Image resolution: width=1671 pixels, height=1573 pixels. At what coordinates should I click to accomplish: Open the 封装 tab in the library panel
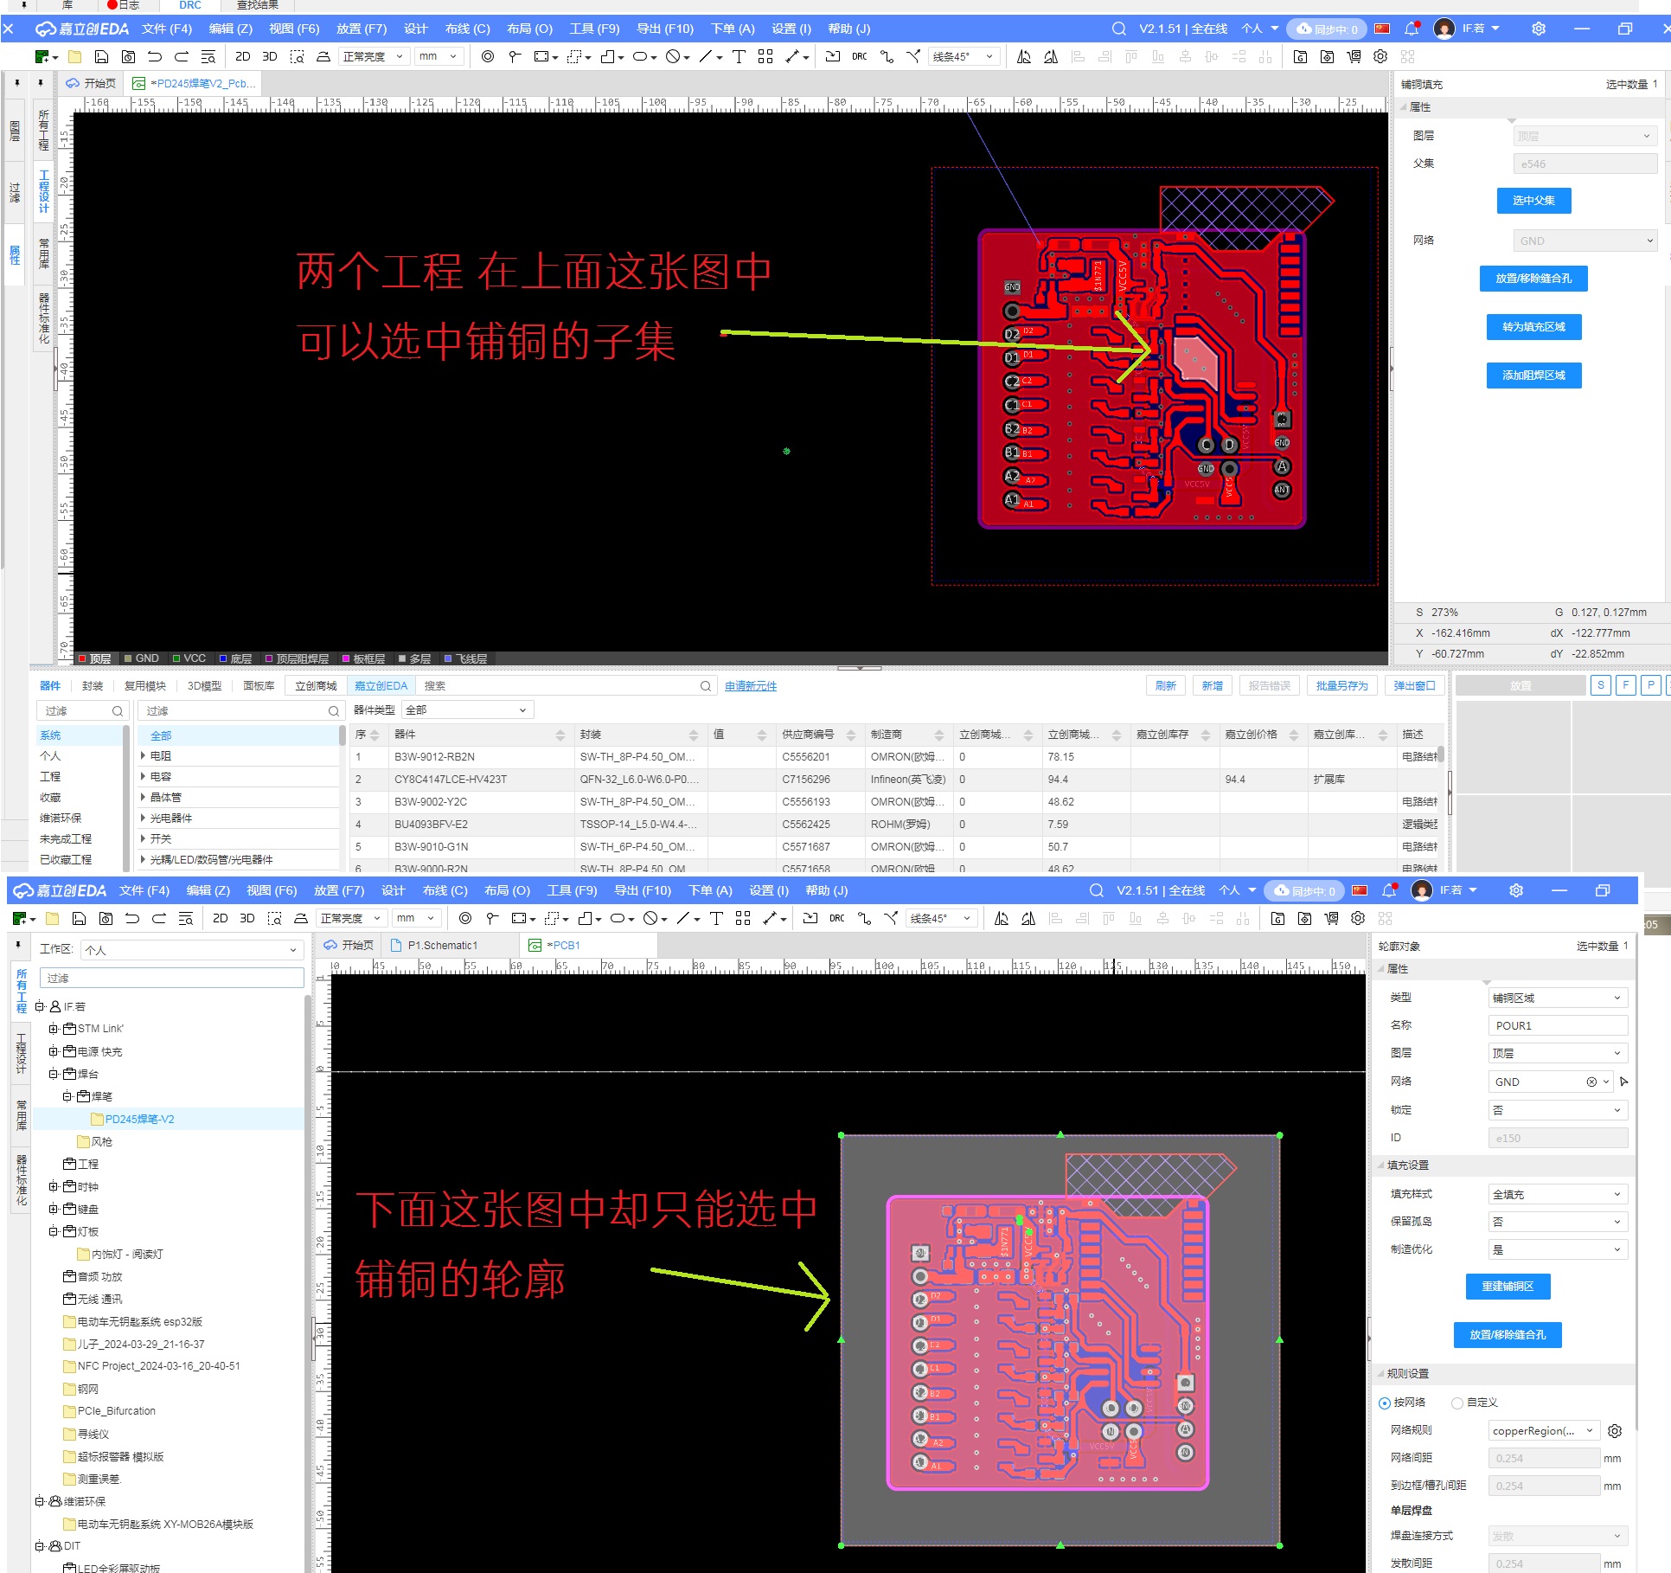93,685
